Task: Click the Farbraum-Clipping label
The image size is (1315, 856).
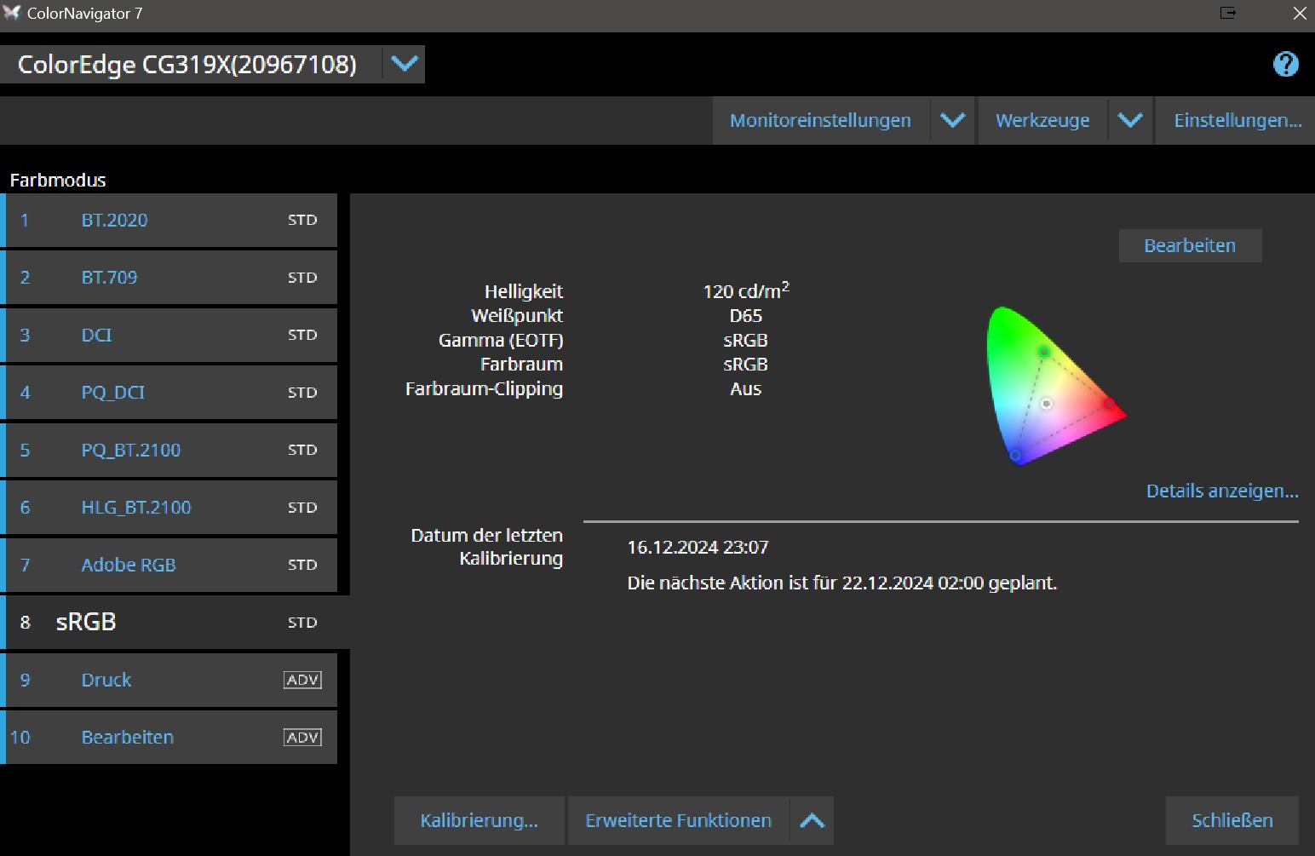Action: point(484,389)
